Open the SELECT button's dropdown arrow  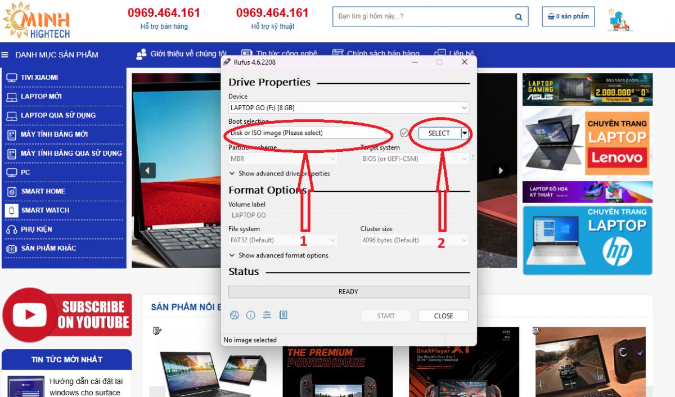(x=464, y=133)
